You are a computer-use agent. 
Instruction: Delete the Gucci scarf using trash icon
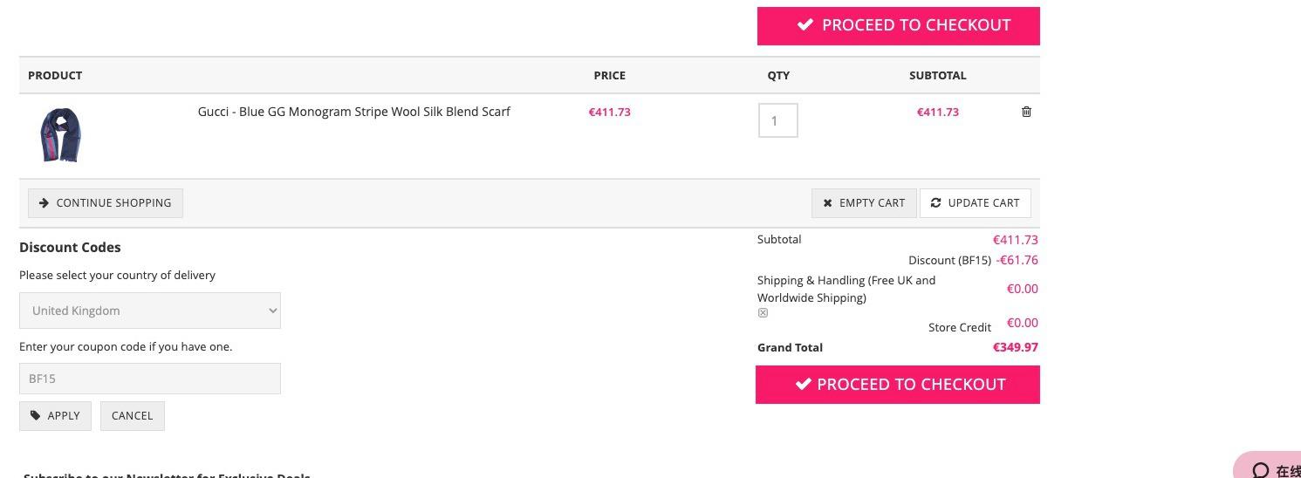pyautogui.click(x=1026, y=112)
